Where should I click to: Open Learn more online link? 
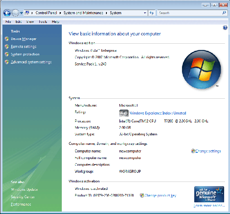209,205
